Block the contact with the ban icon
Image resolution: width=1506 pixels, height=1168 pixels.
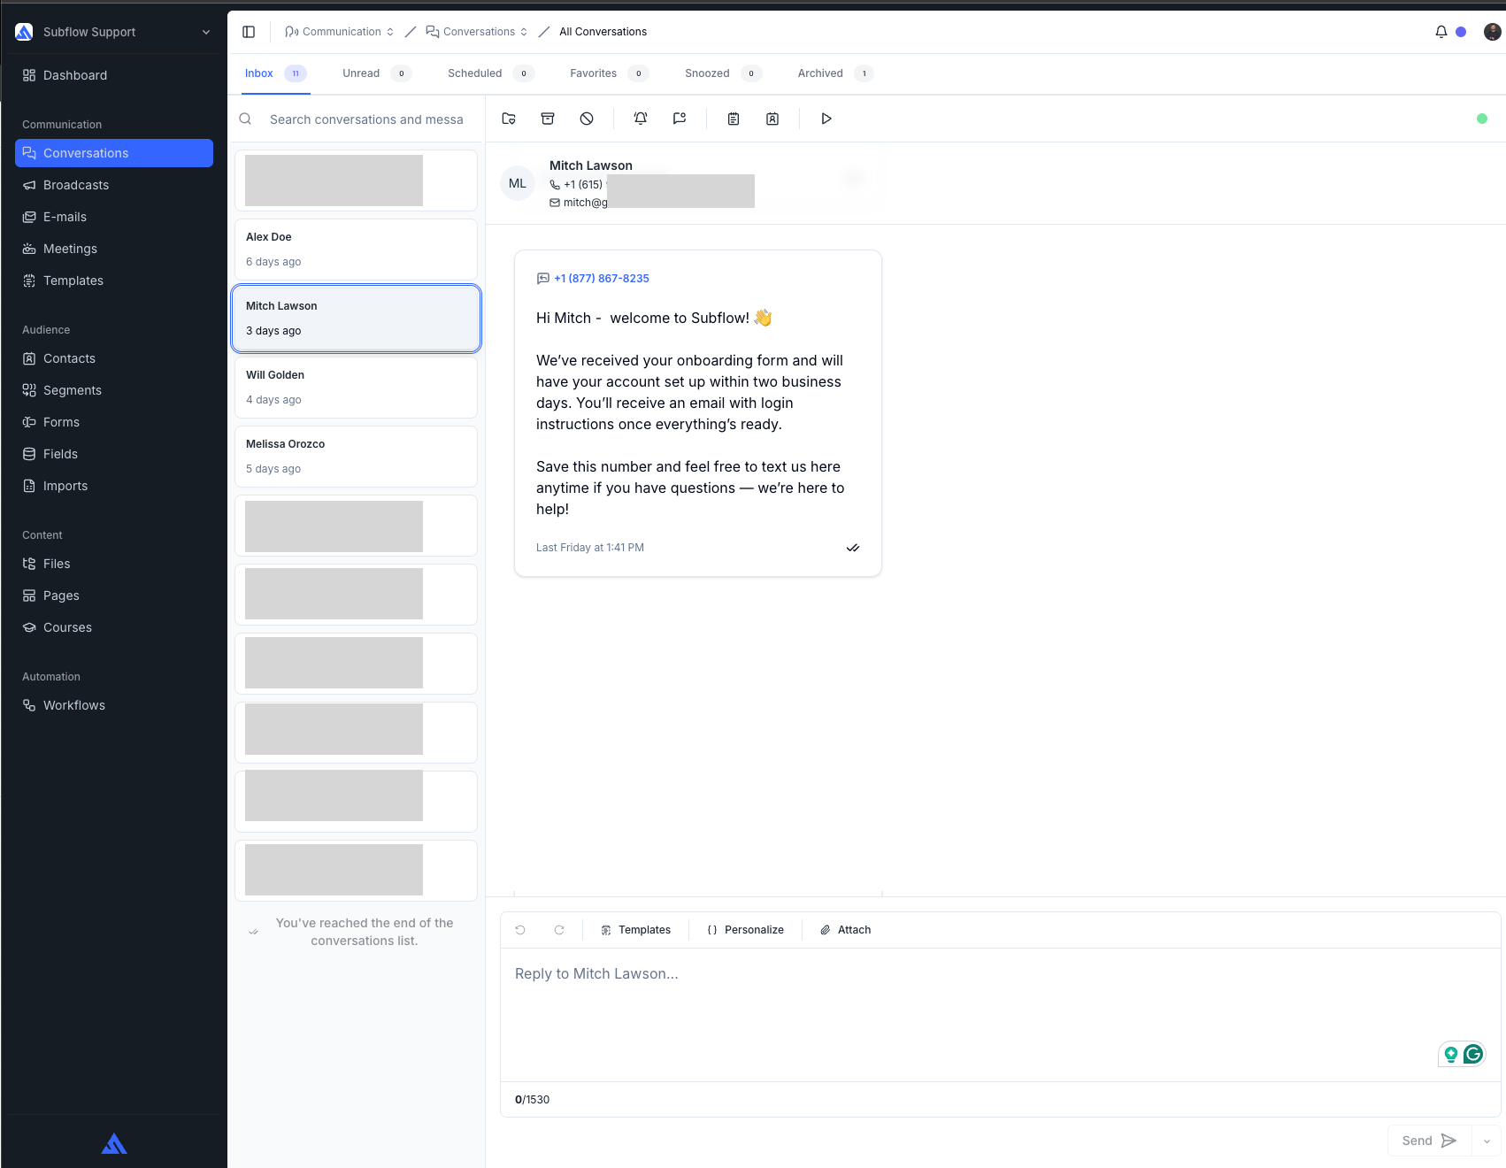pos(587,119)
